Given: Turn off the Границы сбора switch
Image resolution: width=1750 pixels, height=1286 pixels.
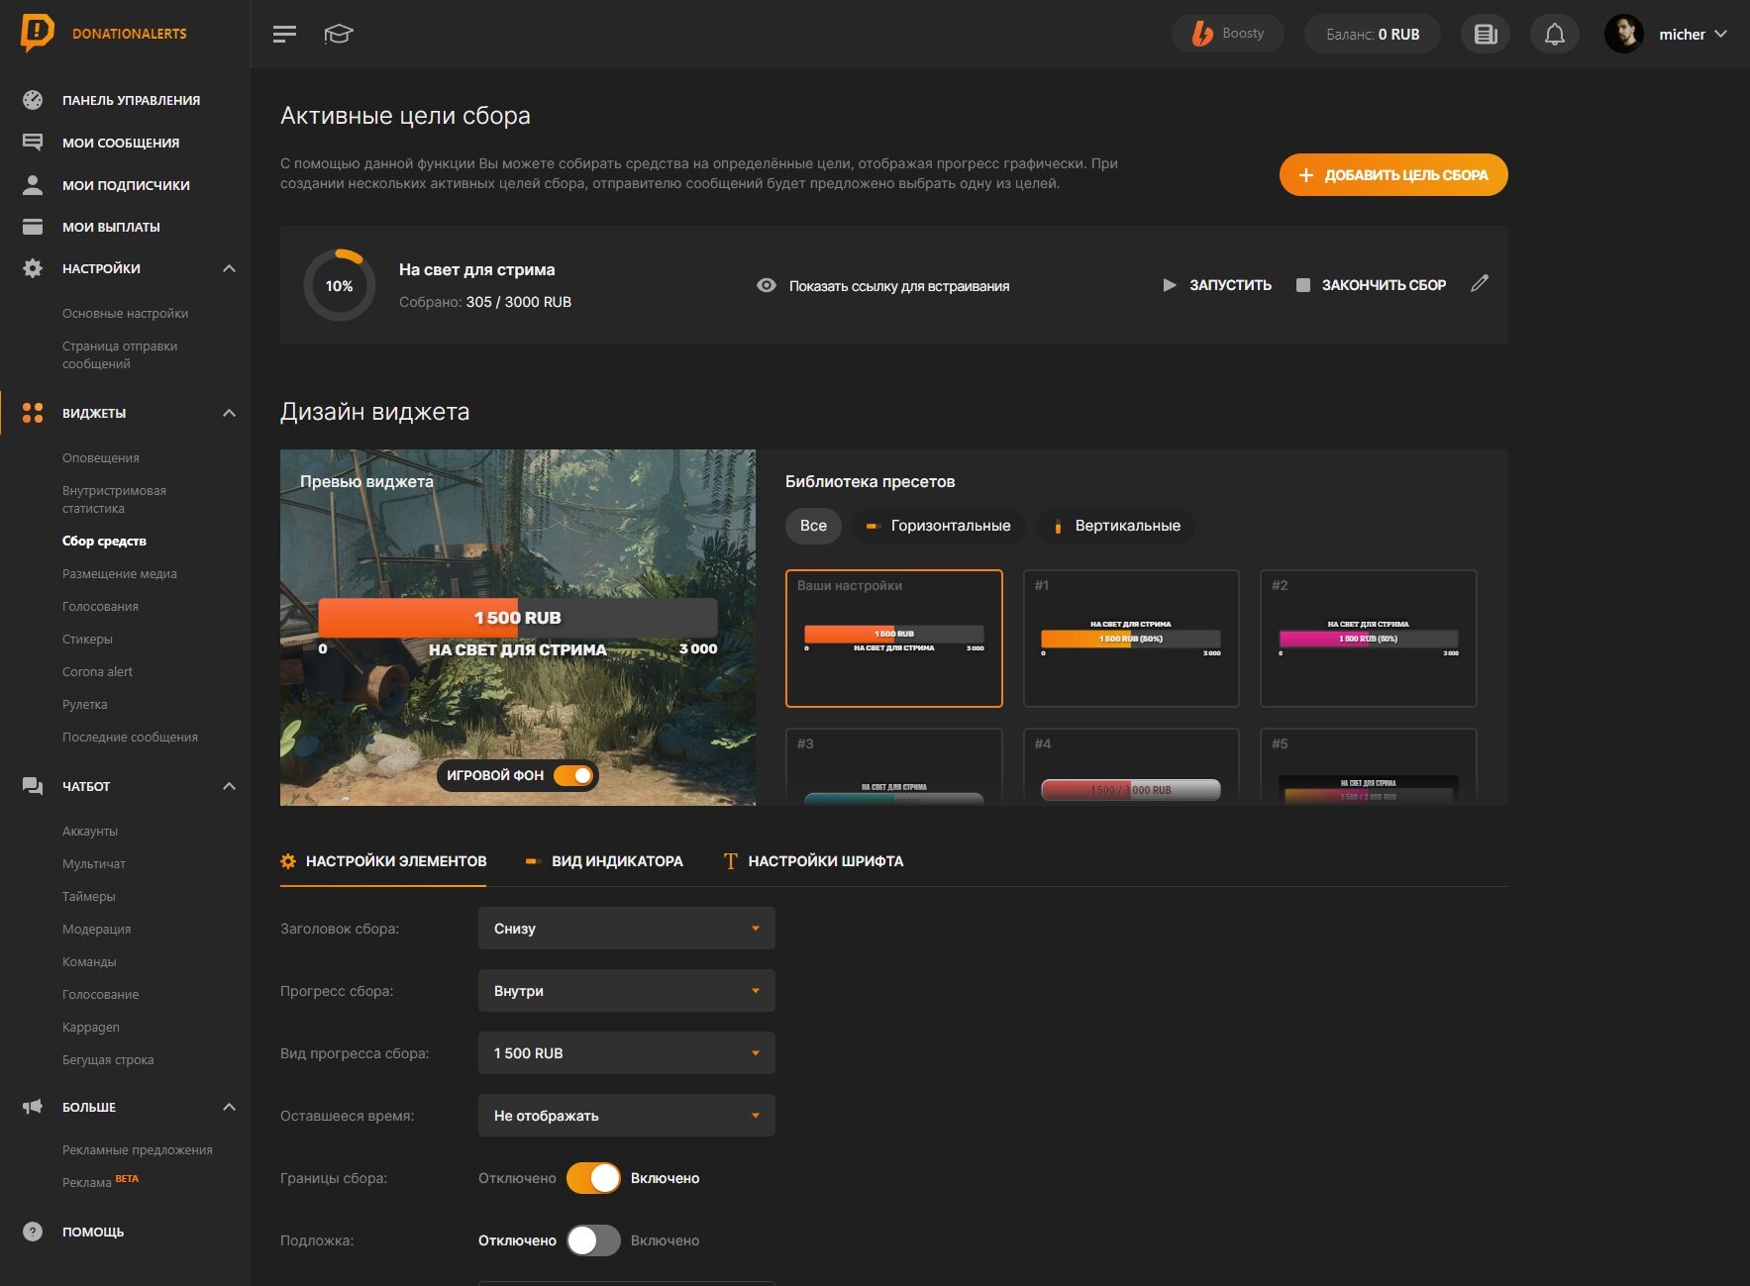Looking at the screenshot, I should point(593,1178).
